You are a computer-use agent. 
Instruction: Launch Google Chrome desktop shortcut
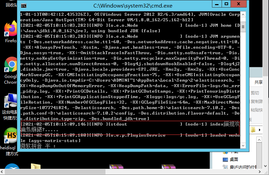(x=11, y=64)
